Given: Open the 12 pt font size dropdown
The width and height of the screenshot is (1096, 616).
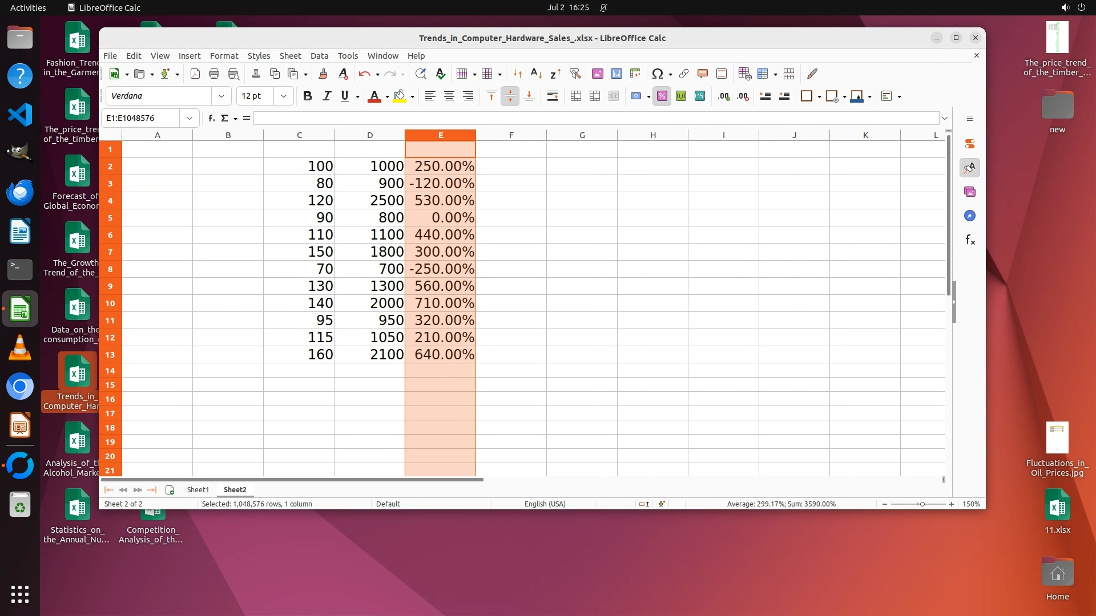Looking at the screenshot, I should click(x=284, y=96).
